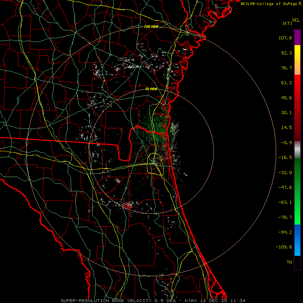Click the 107.8 value on the velocity scale
The image size is (303, 303).
[285, 38]
